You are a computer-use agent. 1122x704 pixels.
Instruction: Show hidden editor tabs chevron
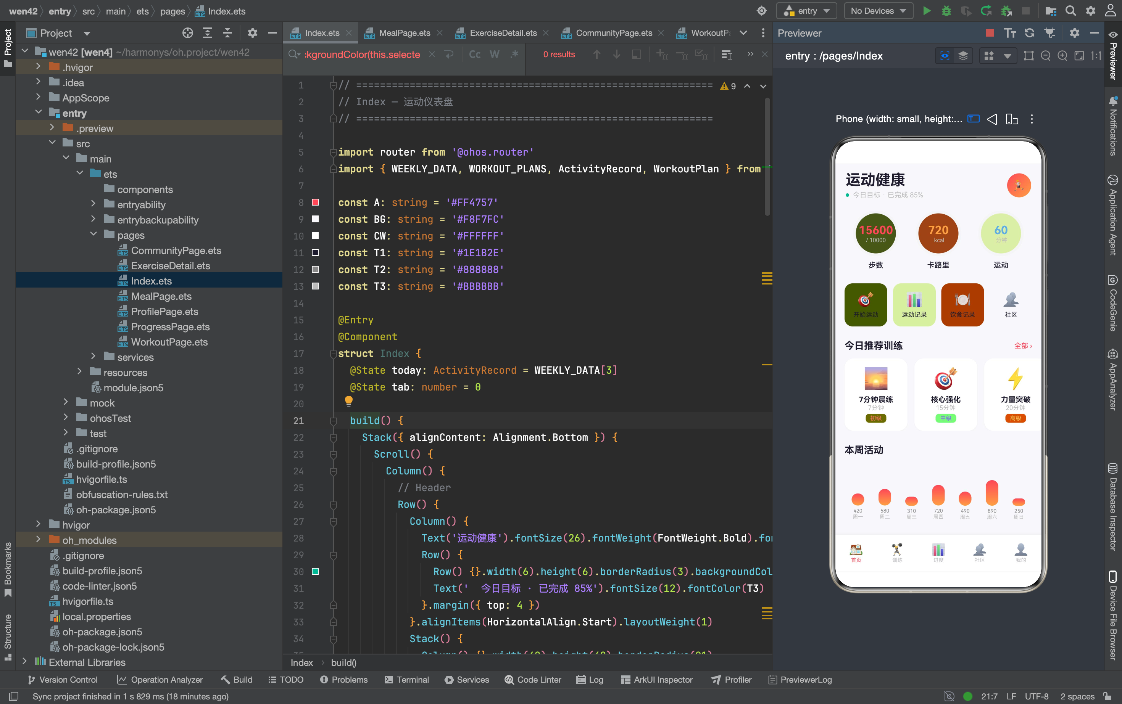pos(744,33)
